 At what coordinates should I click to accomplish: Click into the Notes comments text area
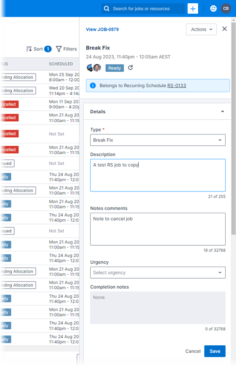(158, 229)
